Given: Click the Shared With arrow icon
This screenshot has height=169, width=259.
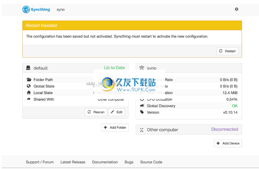Looking at the screenshot, I should click(29, 99).
